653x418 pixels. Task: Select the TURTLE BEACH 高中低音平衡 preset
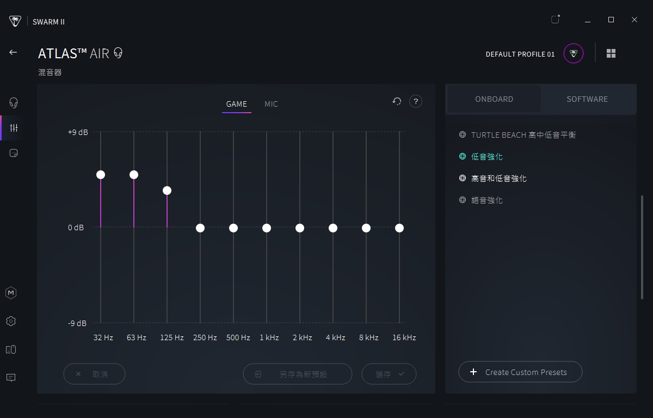(x=523, y=134)
